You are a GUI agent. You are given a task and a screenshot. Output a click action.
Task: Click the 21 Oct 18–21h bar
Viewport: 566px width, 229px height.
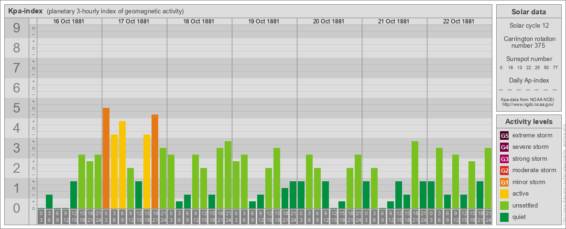pyautogui.click(x=415, y=175)
